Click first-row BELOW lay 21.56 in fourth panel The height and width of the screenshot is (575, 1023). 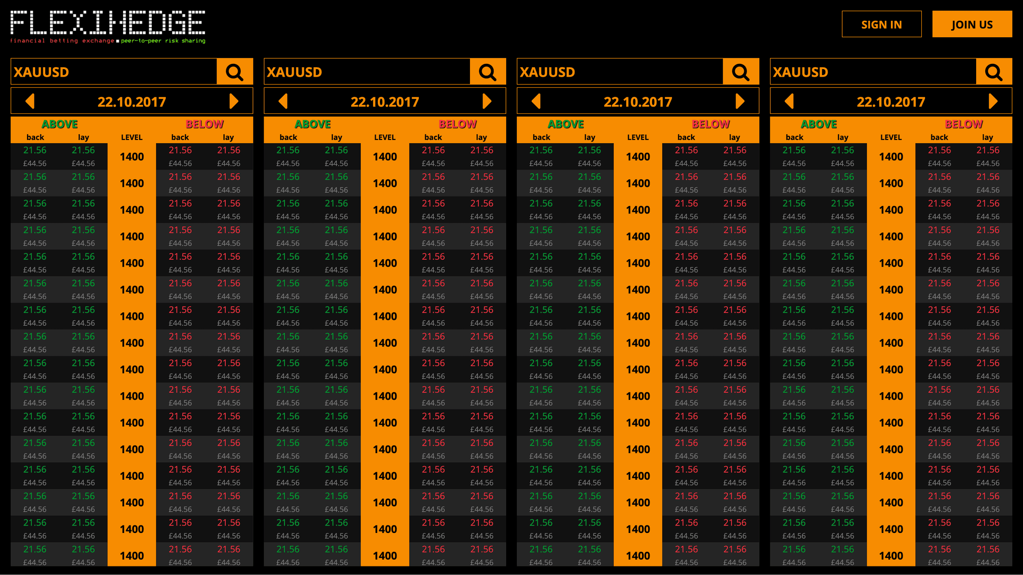pyautogui.click(x=988, y=151)
